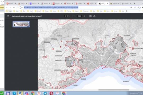143x95 pixels.
Task: Open Telegram from the taskbar
Action: pos(45,93)
